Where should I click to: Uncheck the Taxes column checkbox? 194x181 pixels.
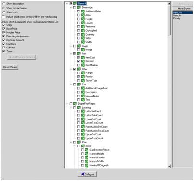pyautogui.click(x=4, y=51)
